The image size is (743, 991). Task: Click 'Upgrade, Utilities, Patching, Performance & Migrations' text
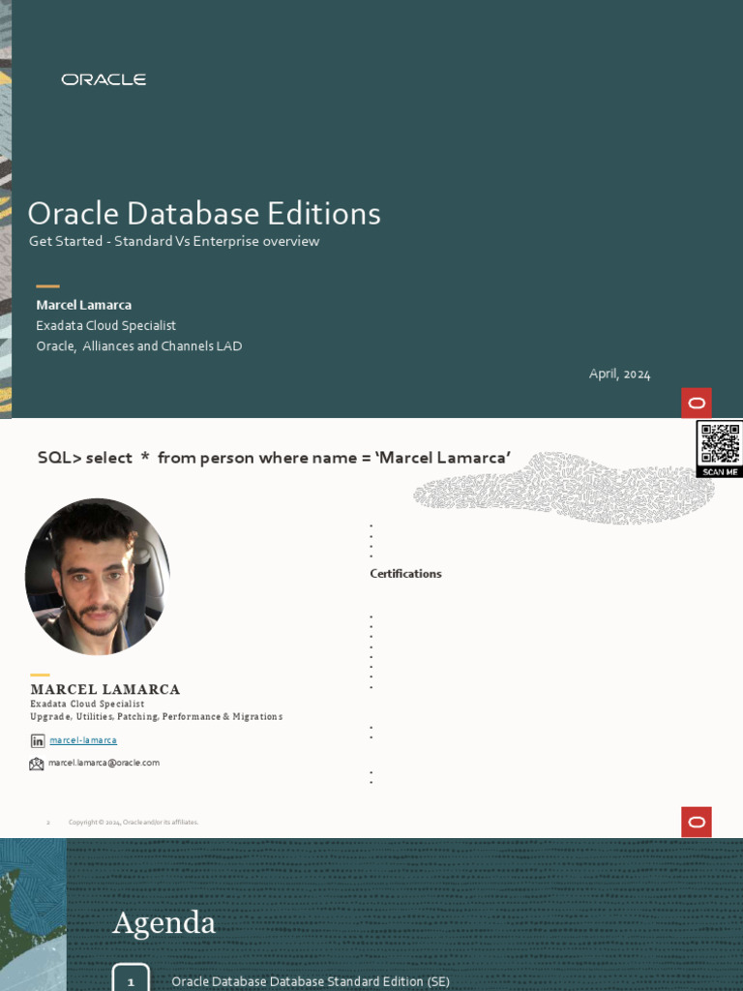tap(156, 717)
